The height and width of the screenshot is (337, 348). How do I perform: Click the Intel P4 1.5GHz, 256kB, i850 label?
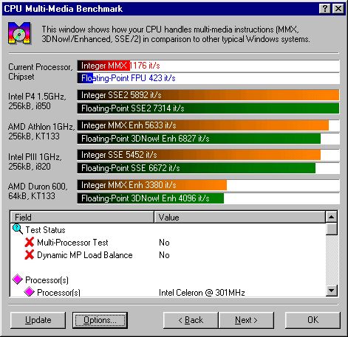pyautogui.click(x=37, y=101)
